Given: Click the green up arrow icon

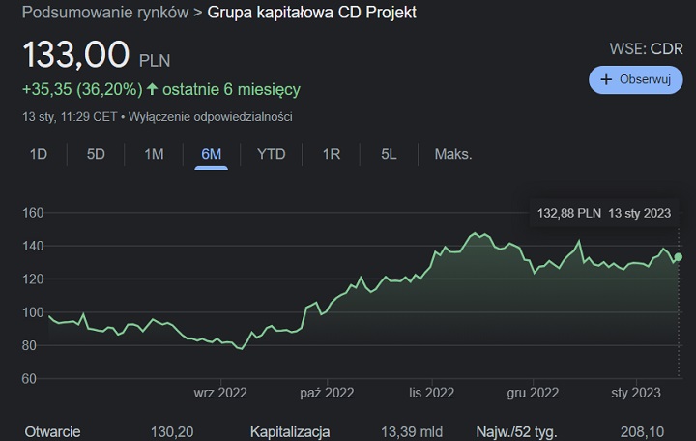Looking at the screenshot, I should 153,89.
